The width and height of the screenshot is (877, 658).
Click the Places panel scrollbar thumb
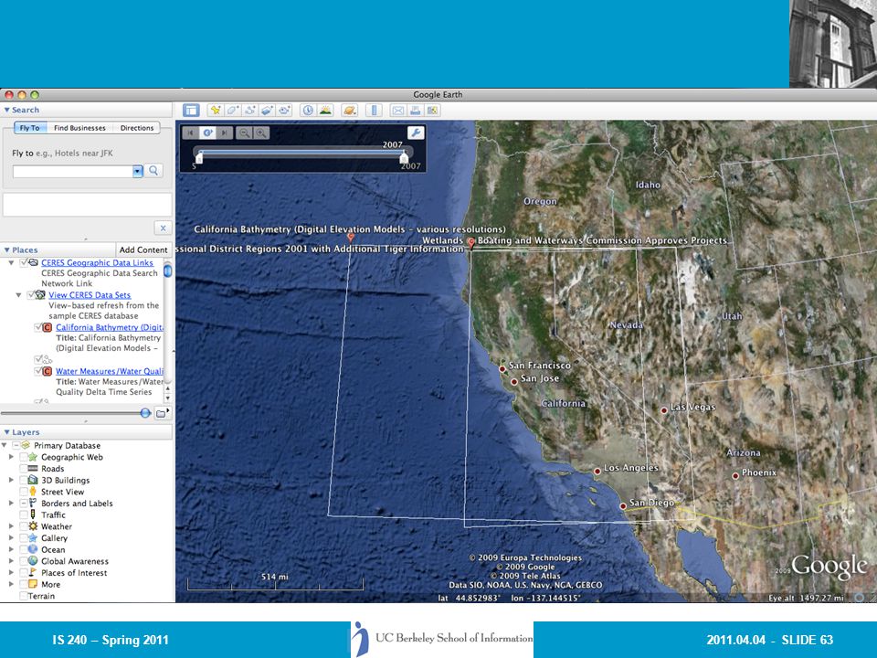click(x=167, y=271)
